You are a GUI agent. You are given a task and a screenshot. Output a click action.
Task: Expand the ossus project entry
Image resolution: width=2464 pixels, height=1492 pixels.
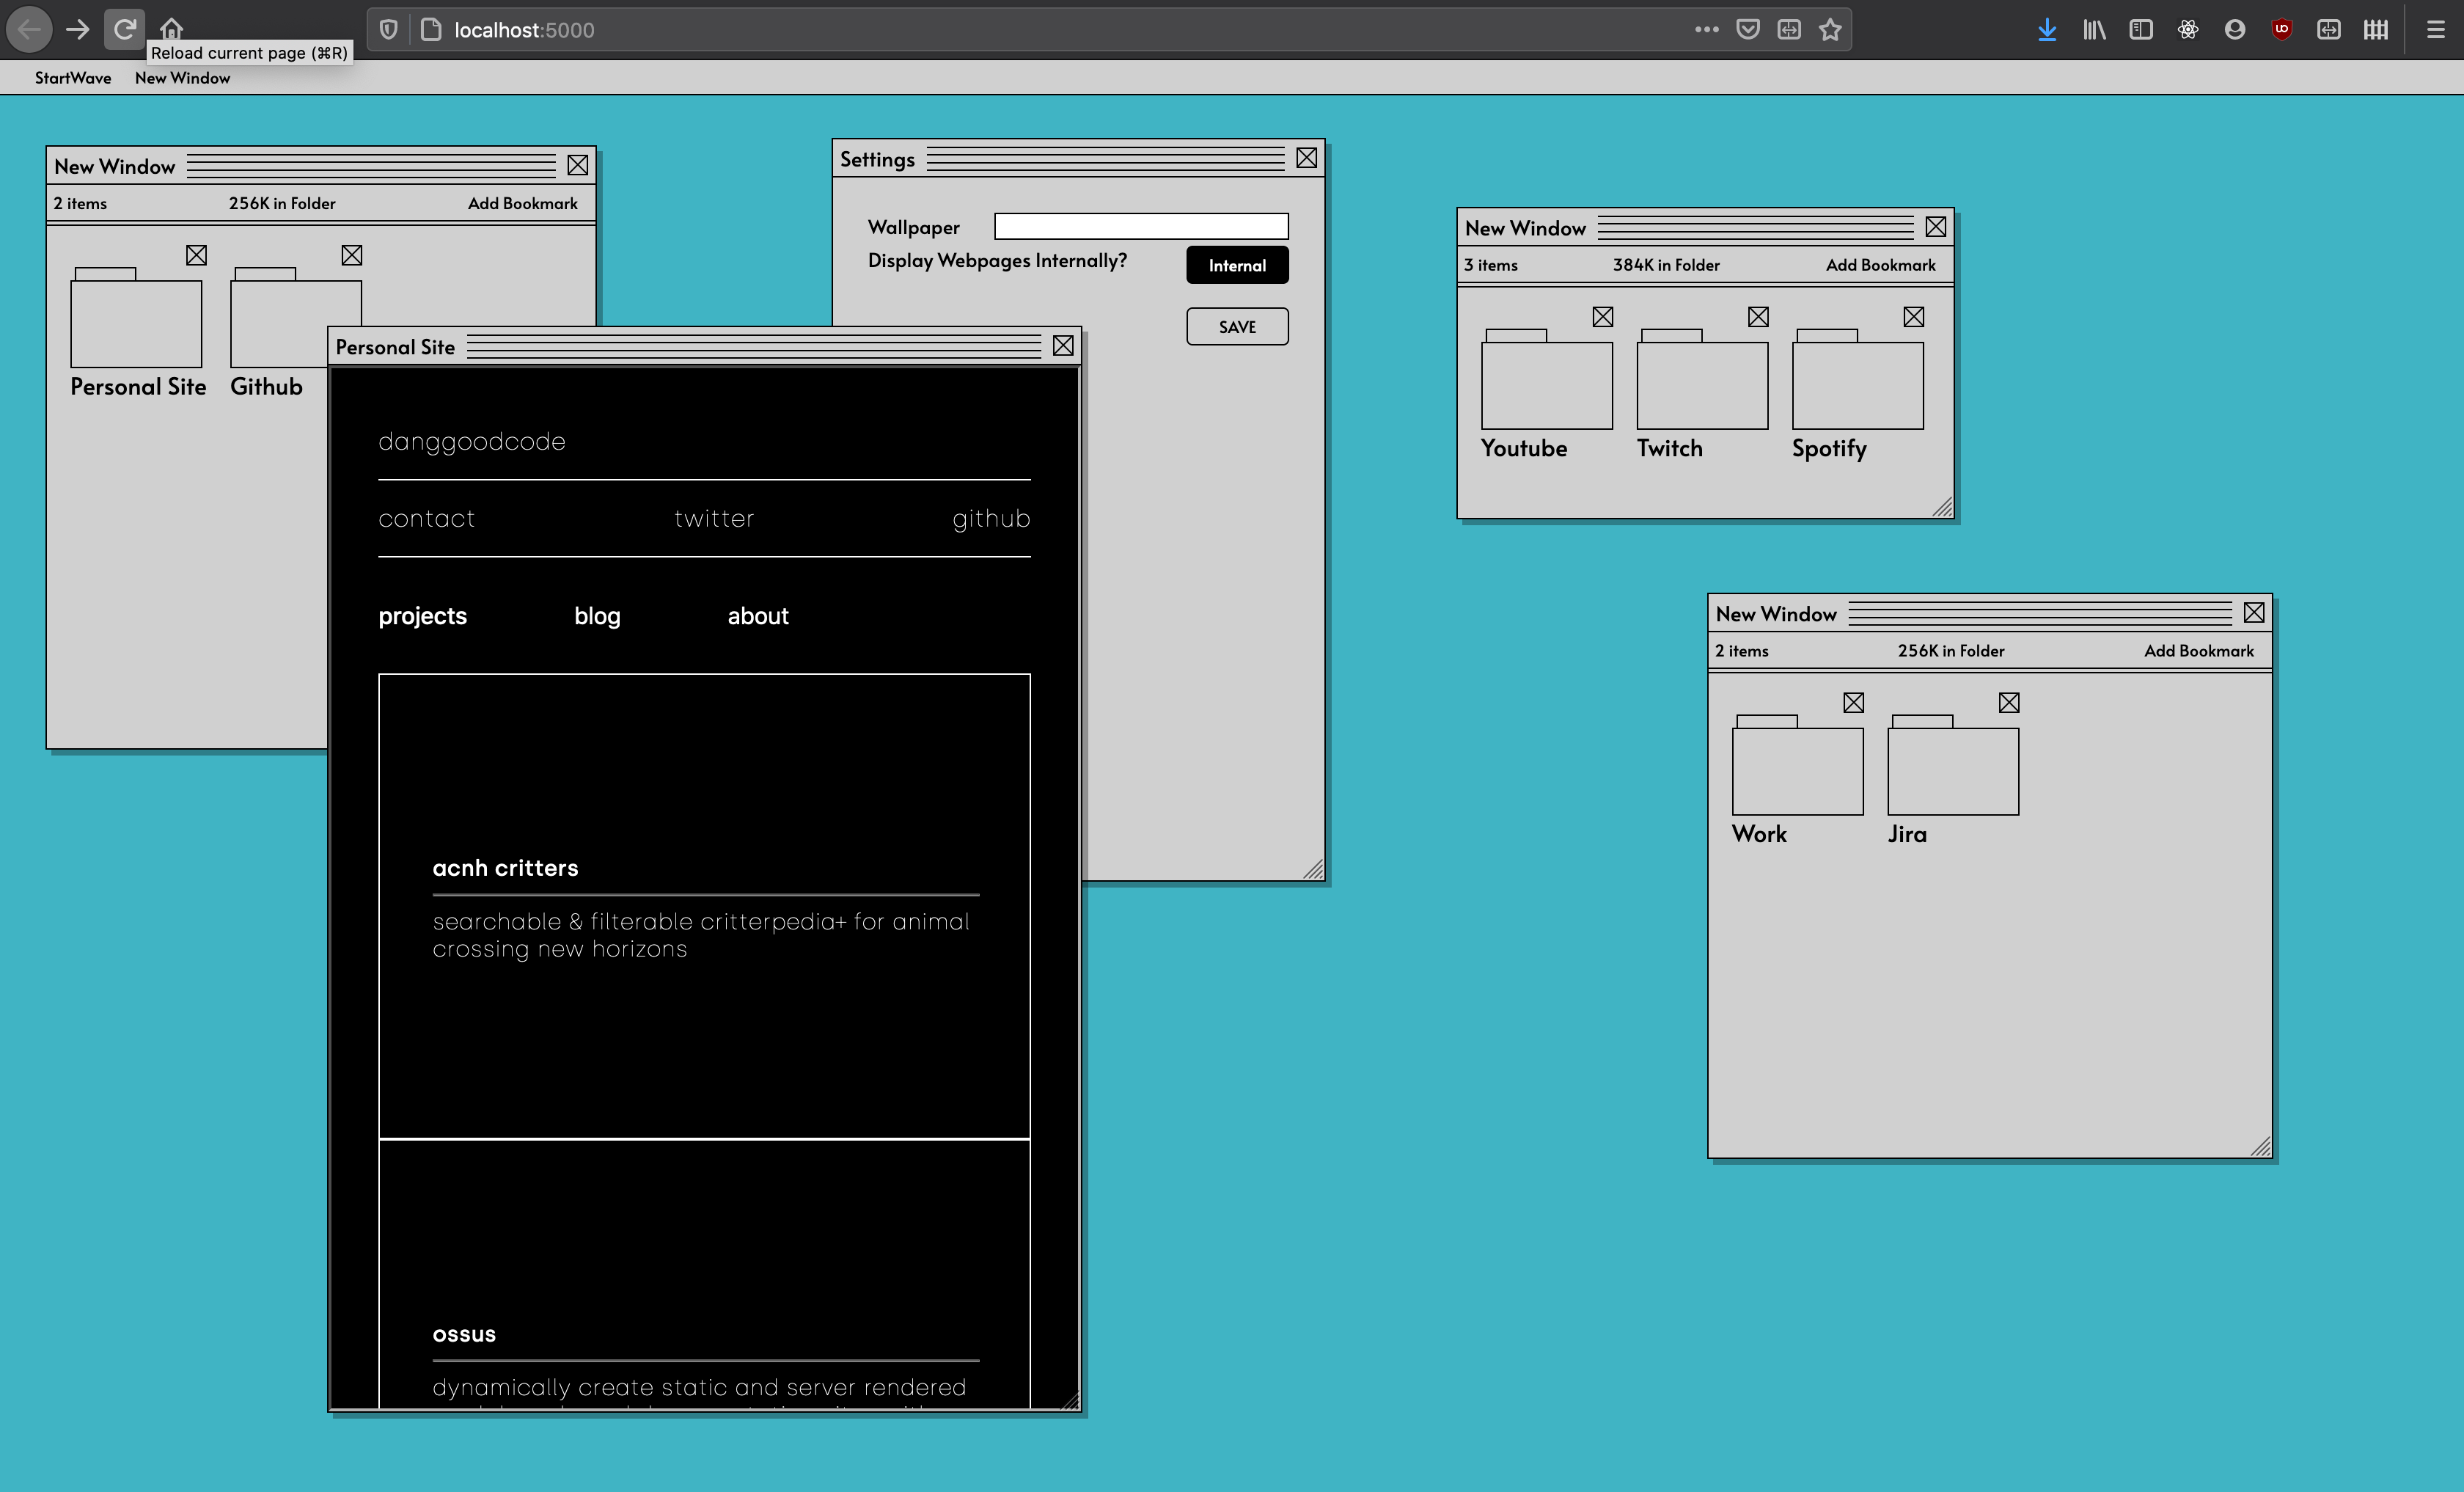461,1332
